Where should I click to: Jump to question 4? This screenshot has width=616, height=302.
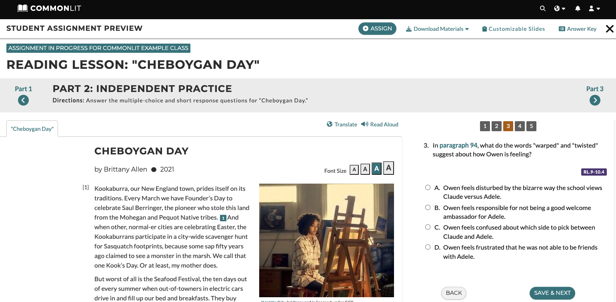(520, 126)
